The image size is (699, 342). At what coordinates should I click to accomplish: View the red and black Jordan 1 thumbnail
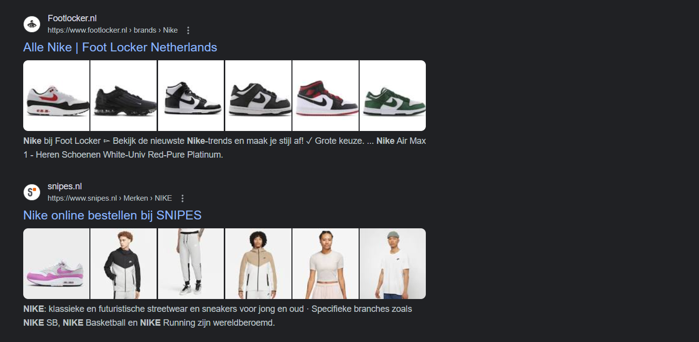pos(326,95)
